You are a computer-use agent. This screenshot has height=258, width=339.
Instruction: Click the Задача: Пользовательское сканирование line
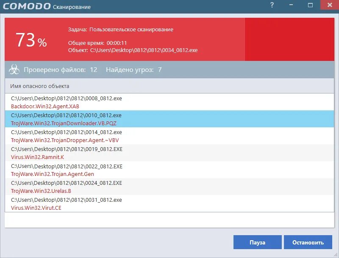click(121, 29)
